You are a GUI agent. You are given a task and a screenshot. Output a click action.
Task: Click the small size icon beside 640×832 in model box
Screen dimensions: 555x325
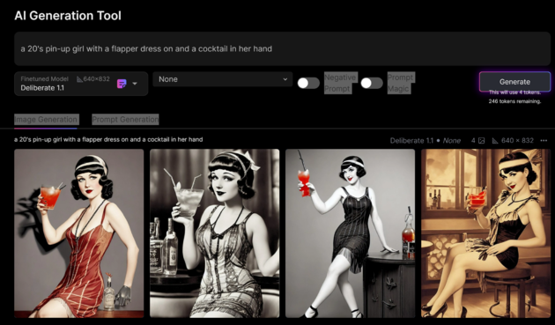tap(79, 79)
